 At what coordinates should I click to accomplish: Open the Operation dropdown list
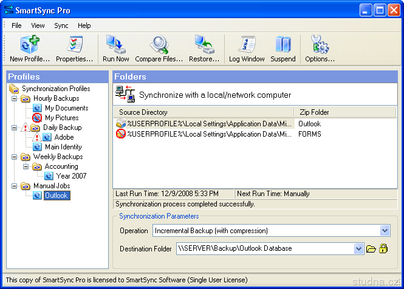click(385, 231)
